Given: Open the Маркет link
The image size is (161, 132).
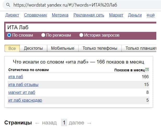Looking at the screenshot, I should (116, 15).
